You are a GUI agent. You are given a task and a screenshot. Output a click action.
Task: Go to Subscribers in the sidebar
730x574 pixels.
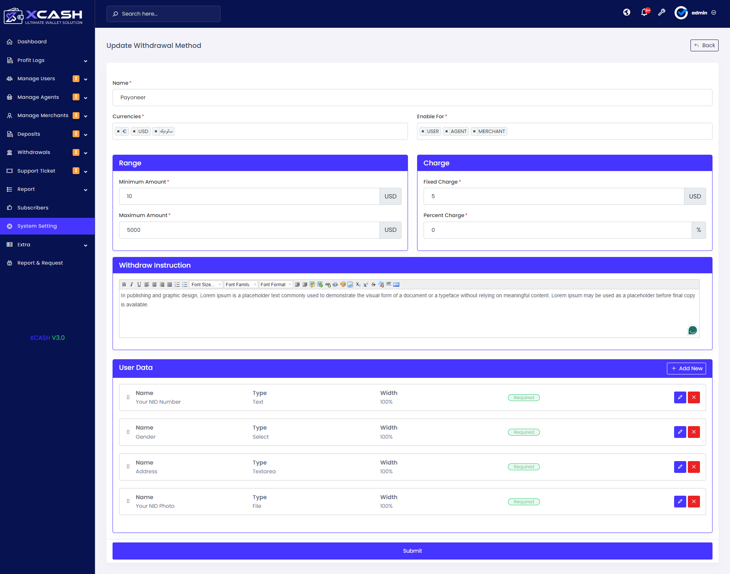[33, 208]
